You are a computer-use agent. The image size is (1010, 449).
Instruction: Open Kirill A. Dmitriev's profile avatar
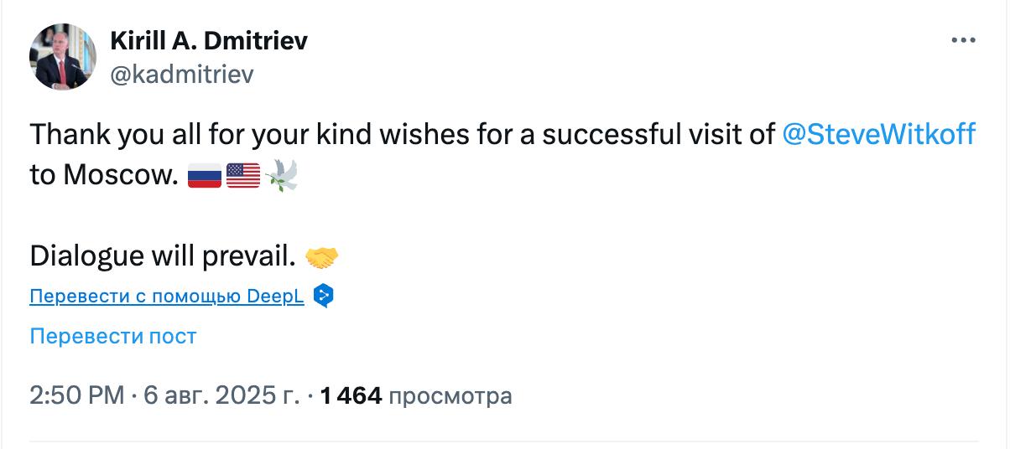tap(63, 56)
